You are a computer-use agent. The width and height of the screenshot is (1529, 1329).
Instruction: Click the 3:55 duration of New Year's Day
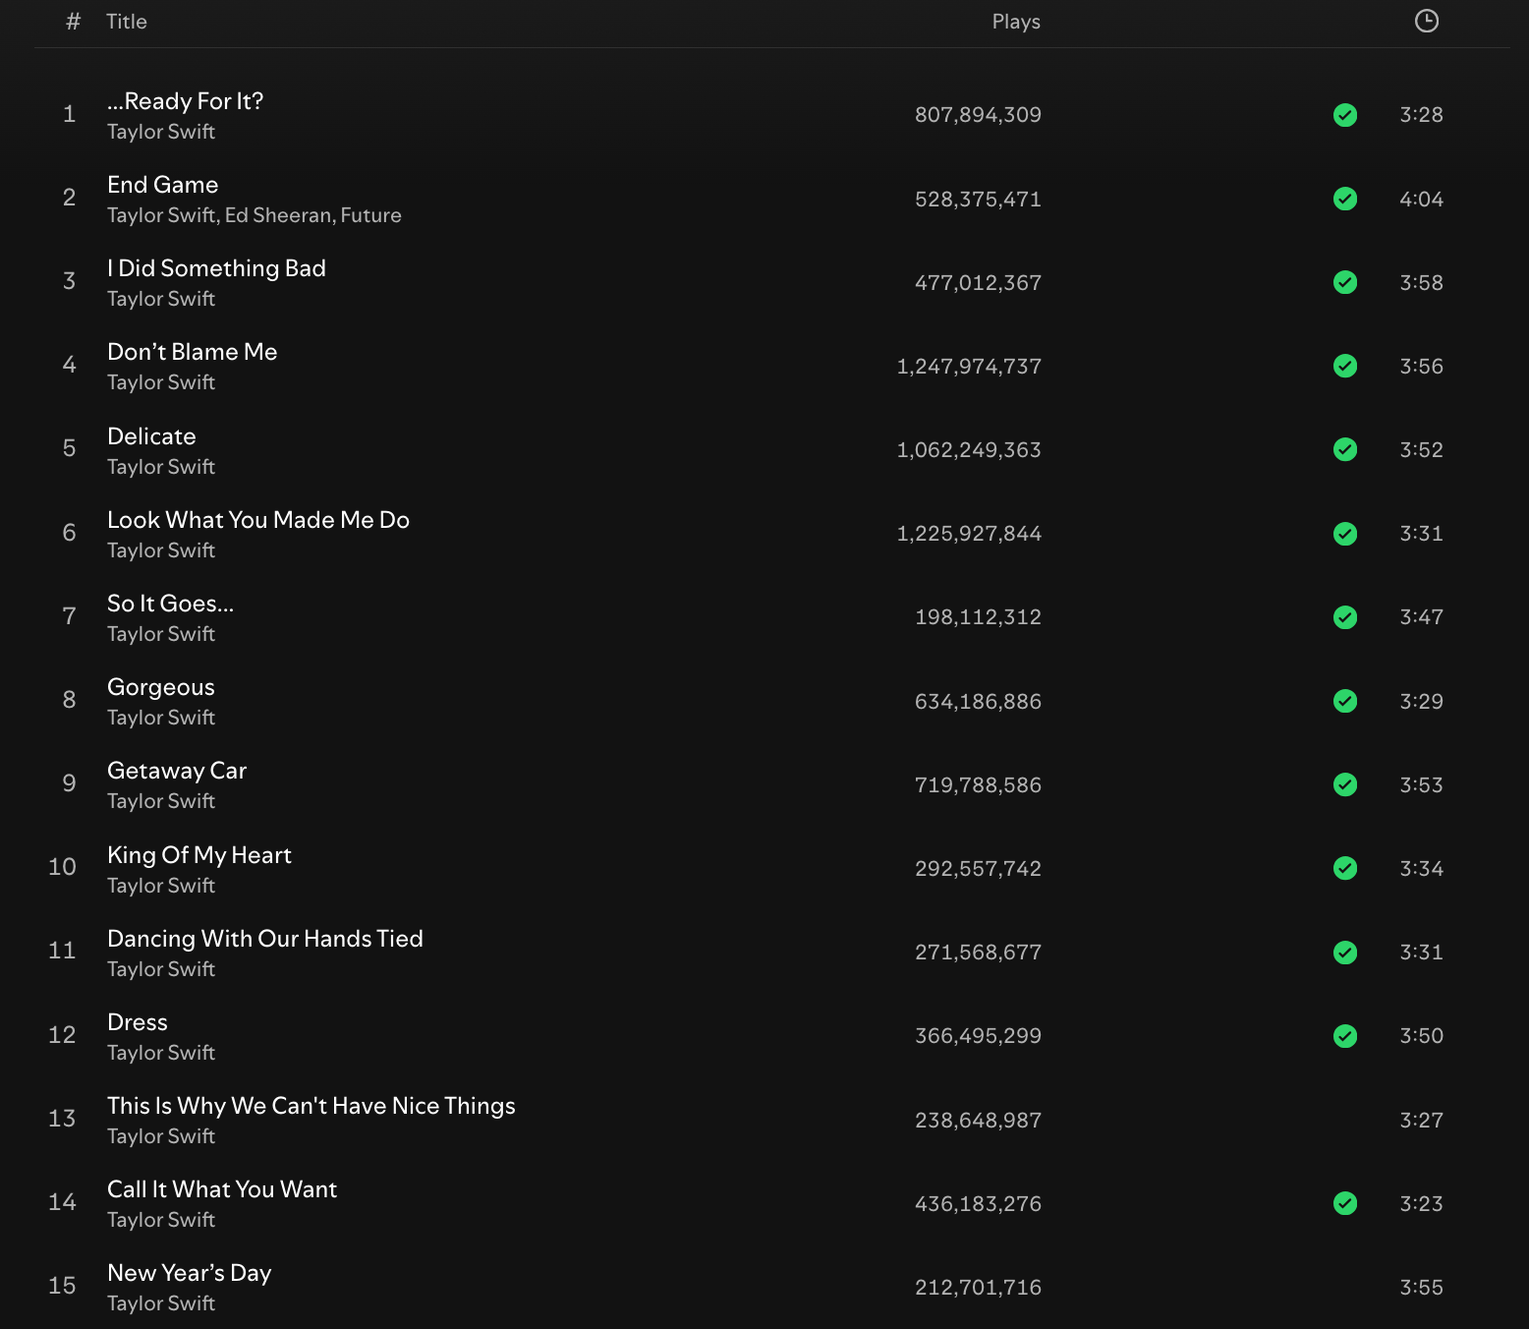tap(1421, 1288)
